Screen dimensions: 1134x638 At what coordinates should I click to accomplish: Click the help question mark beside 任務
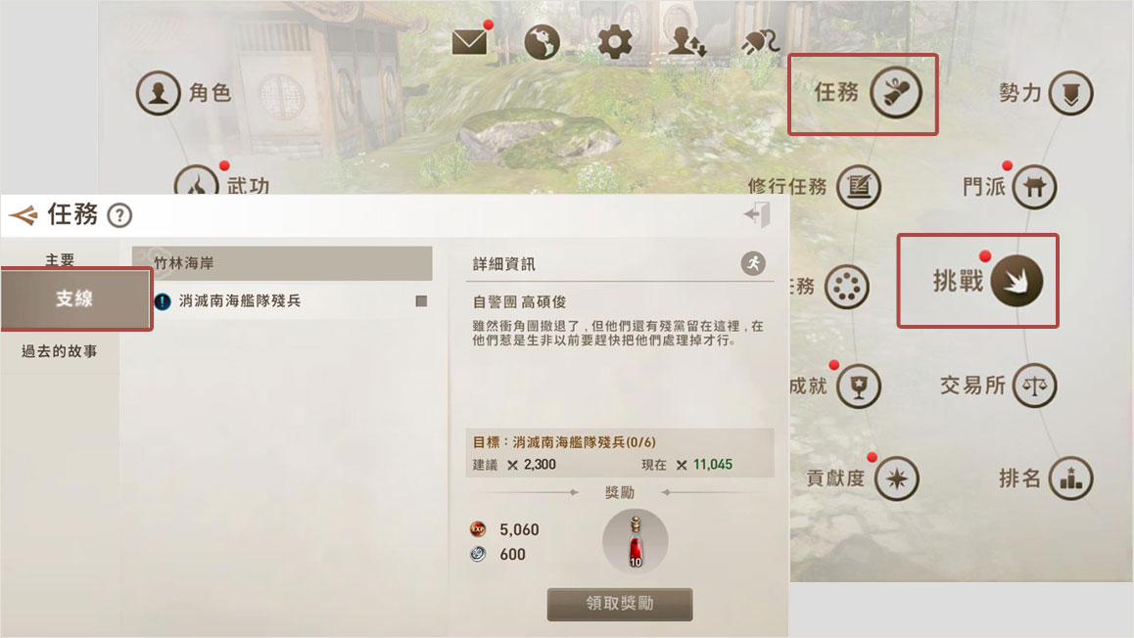click(x=119, y=215)
